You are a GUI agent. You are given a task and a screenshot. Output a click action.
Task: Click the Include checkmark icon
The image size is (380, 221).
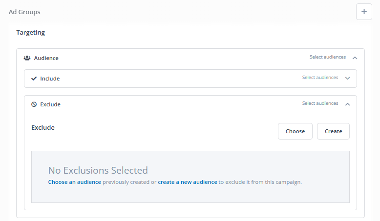(34, 79)
